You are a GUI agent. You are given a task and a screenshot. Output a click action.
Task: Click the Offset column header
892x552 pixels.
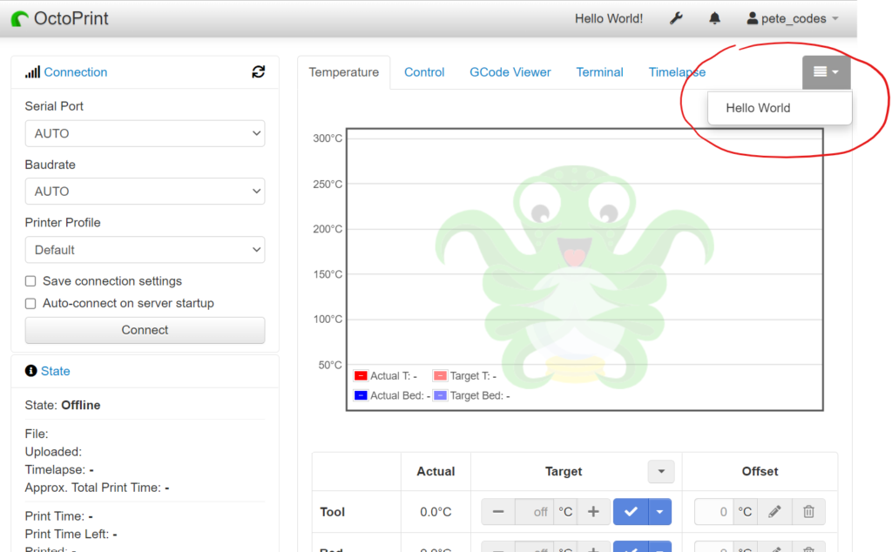[760, 471]
